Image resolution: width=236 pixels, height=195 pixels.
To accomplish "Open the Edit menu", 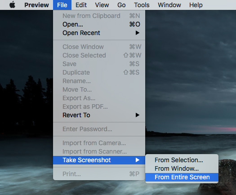I will coord(81,5).
